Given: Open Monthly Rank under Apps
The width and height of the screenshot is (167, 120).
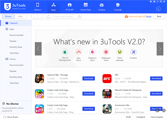Looking at the screenshot, I should (16, 47).
